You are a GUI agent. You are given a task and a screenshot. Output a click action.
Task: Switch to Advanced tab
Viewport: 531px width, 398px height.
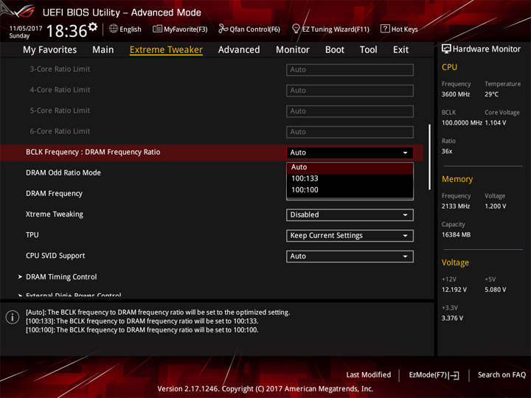tap(239, 50)
